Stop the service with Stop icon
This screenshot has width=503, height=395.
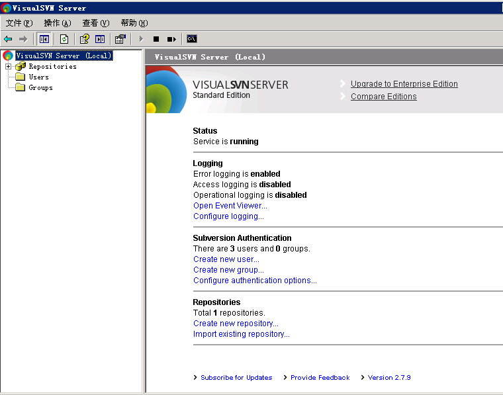(156, 39)
